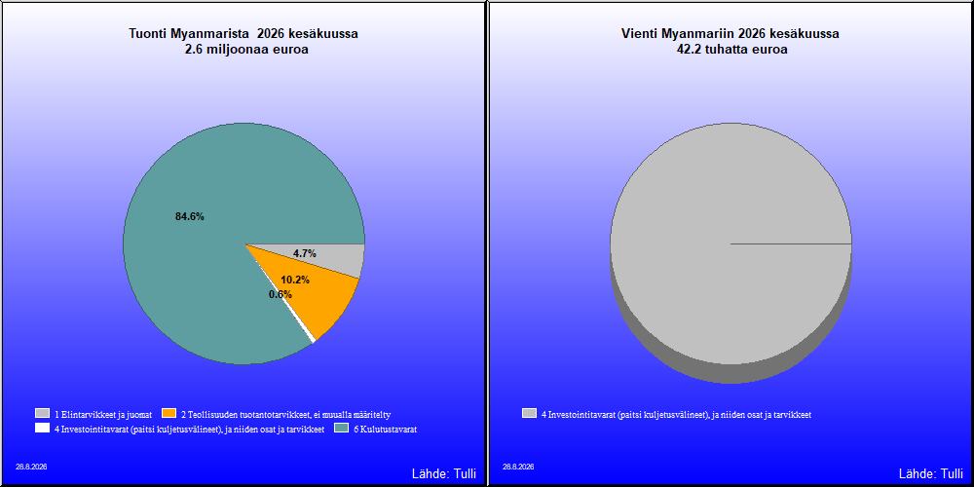The width and height of the screenshot is (974, 487).
Task: Click 'Lähde: Tulli' in the Tuonti chart
Action: (444, 474)
